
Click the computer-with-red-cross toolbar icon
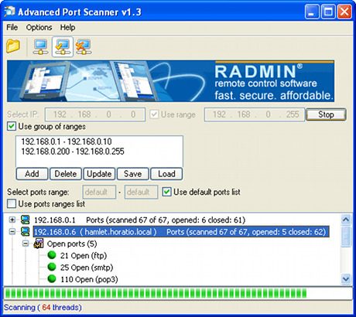[84, 46]
